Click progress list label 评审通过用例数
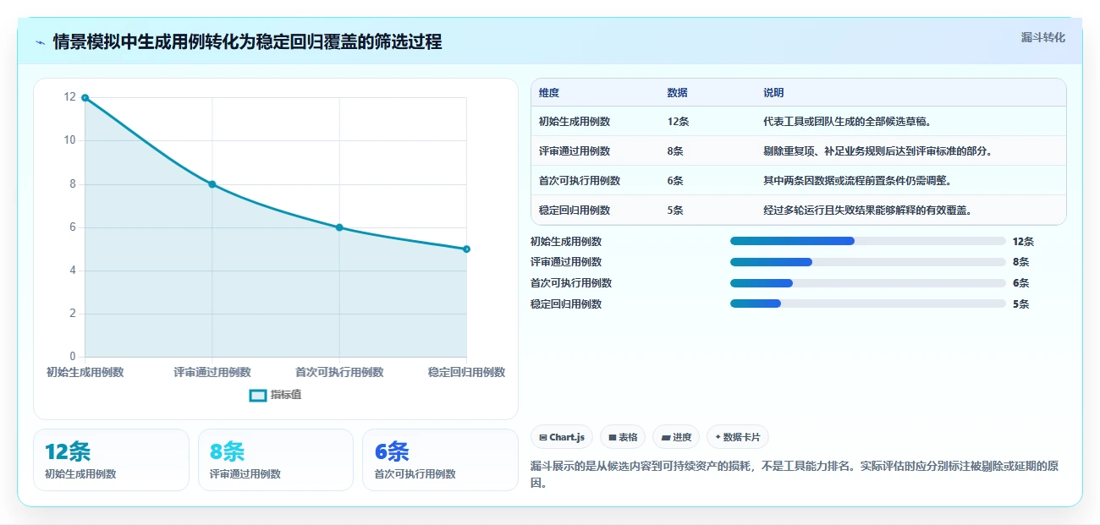 point(566,262)
